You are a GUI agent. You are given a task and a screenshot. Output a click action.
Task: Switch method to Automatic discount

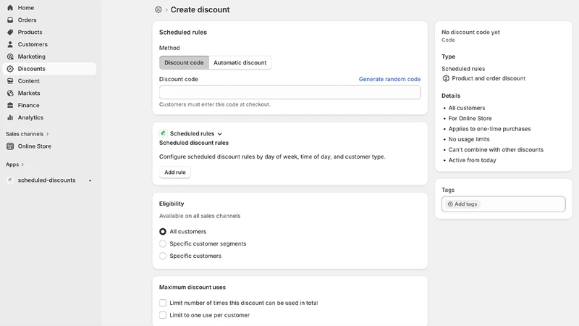tap(240, 62)
